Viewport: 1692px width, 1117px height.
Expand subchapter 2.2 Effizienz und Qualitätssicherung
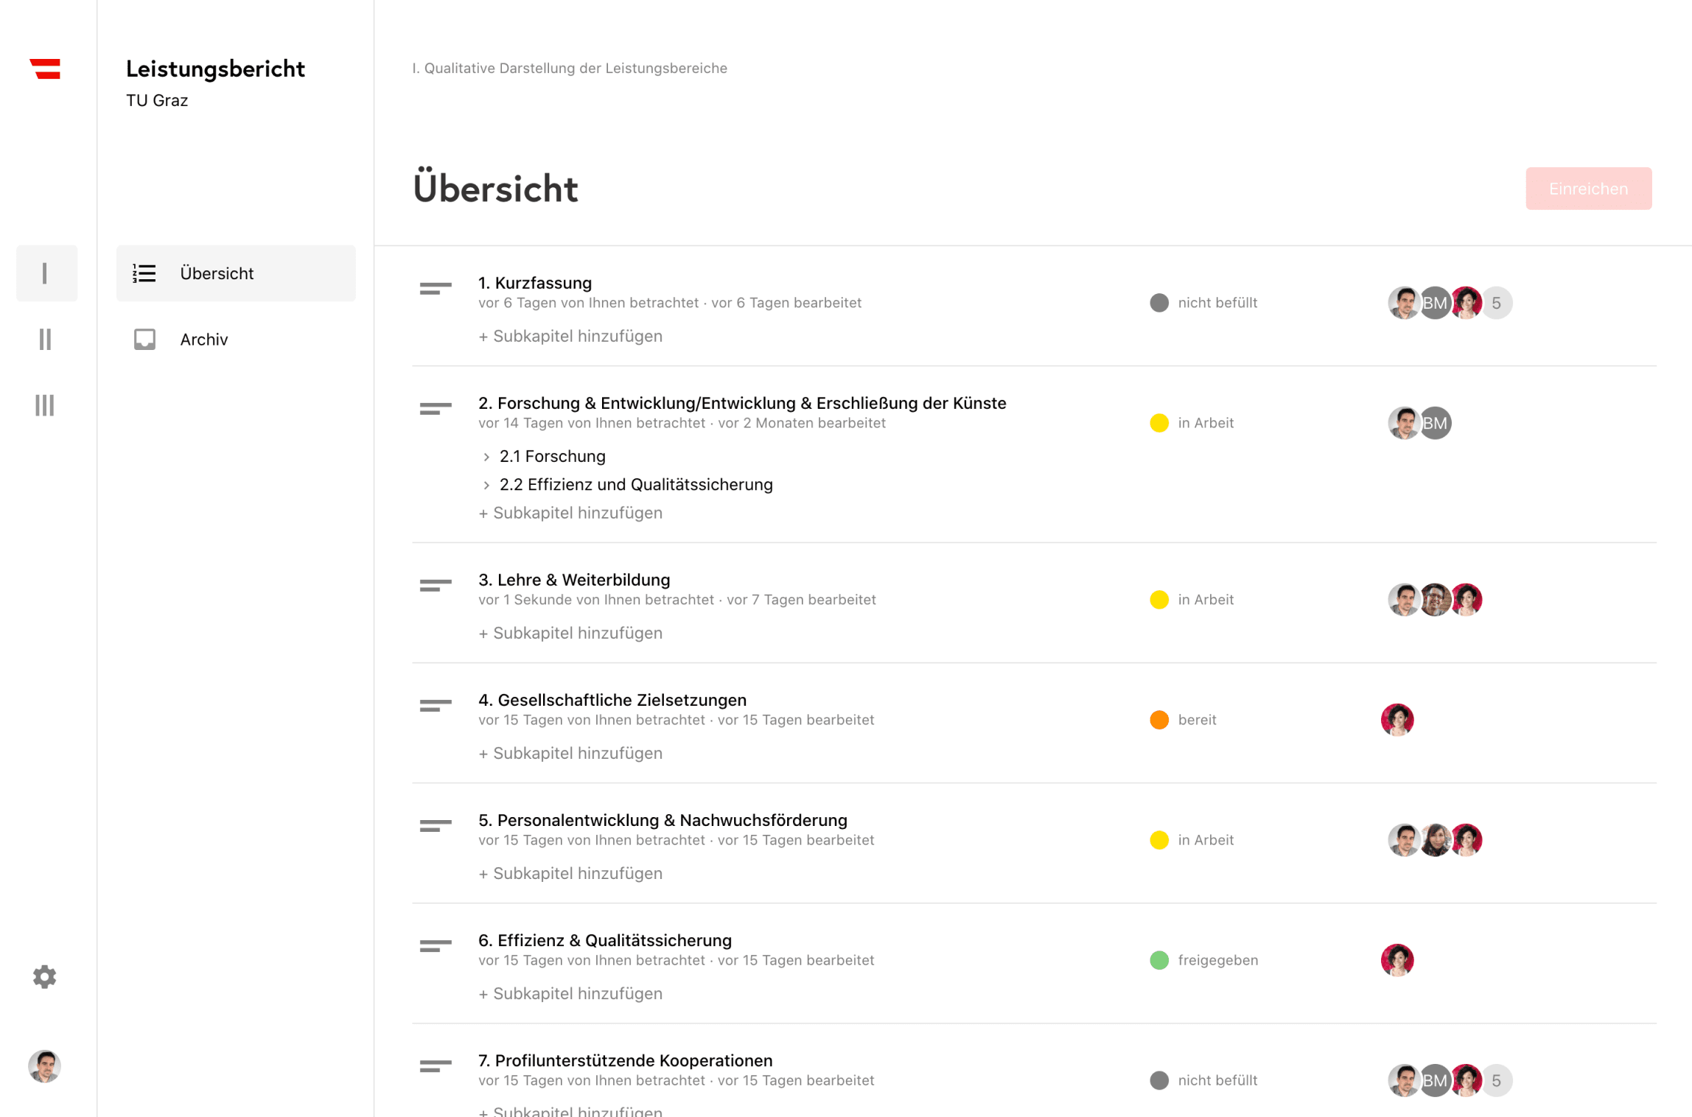487,484
